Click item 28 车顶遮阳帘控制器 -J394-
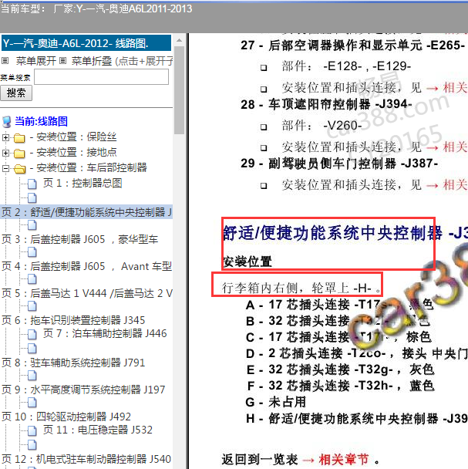The image size is (468, 469). (326, 104)
